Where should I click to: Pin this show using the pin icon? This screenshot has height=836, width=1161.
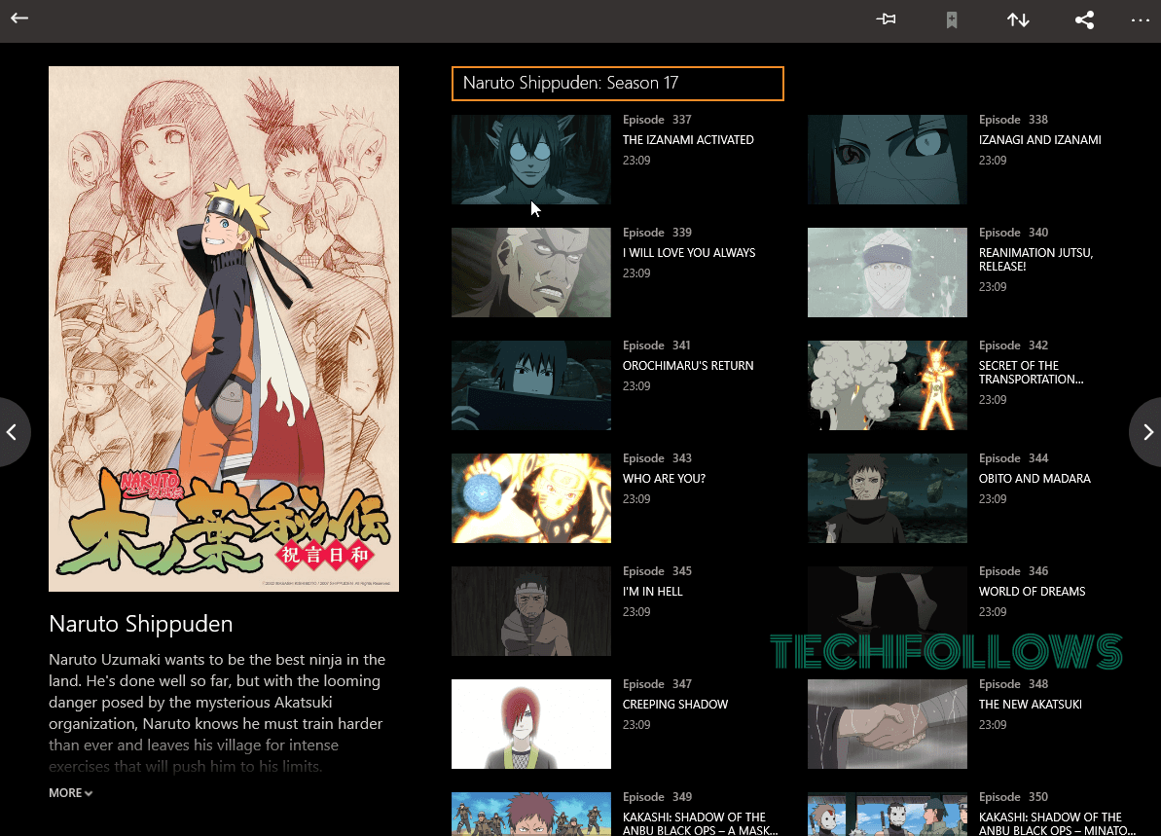886,19
